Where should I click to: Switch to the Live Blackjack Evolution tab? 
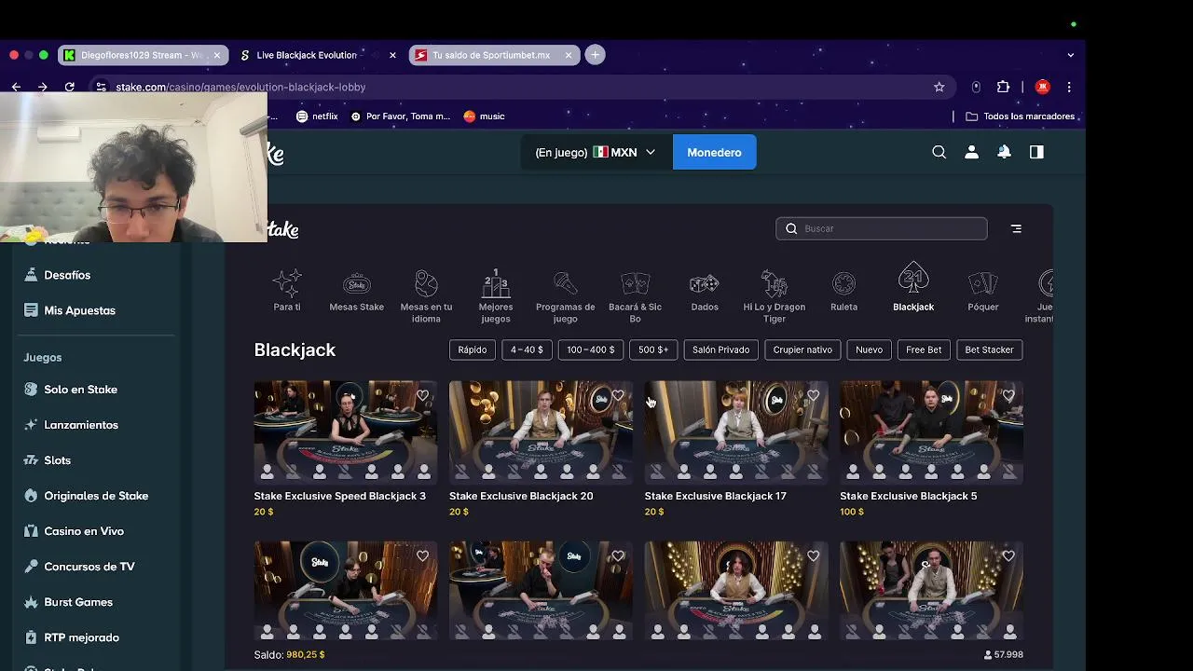[x=318, y=55]
